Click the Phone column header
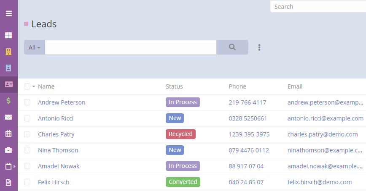366x191 pixels. pyautogui.click(x=237, y=86)
